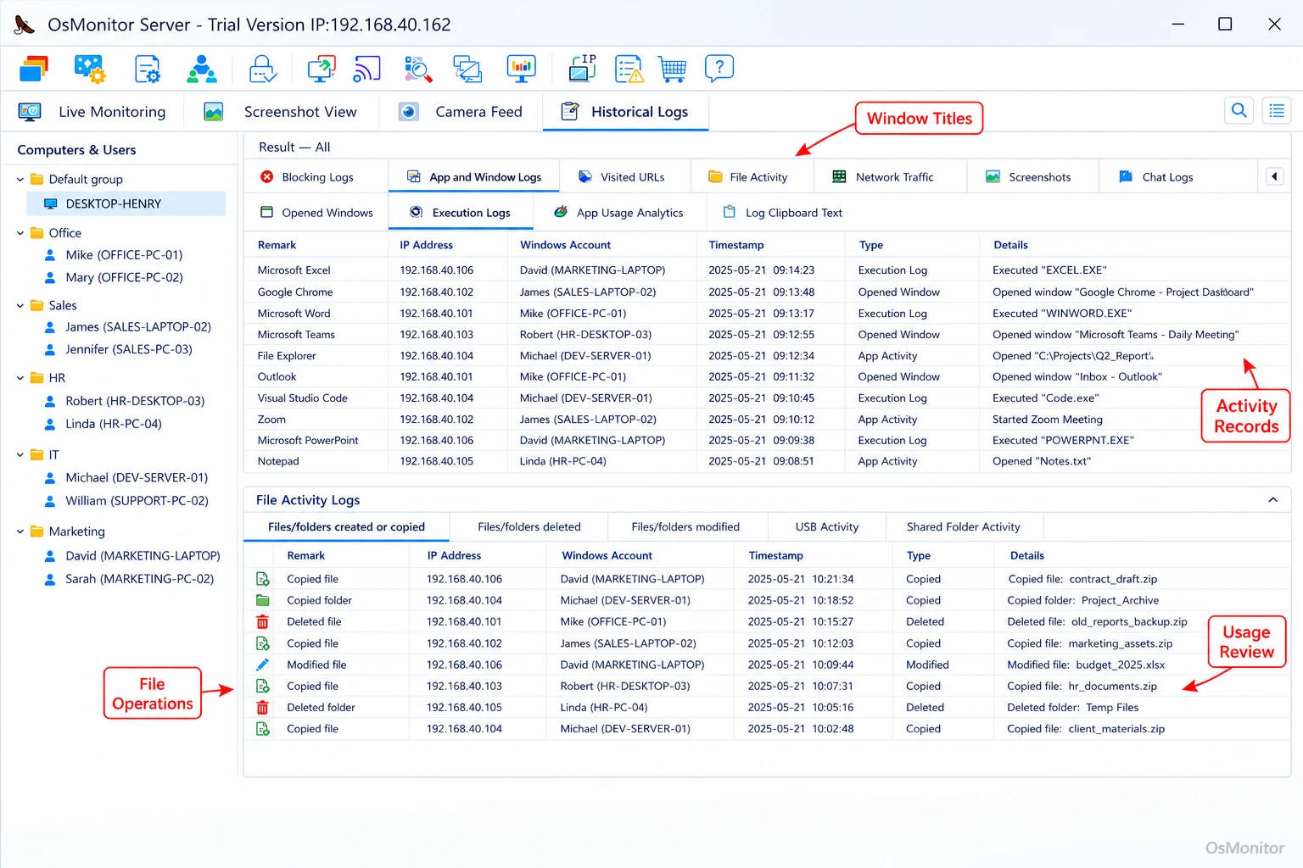The height and width of the screenshot is (868, 1303).
Task: Click the 'Started Zoom Meeting' details cell
Action: 1048,420
